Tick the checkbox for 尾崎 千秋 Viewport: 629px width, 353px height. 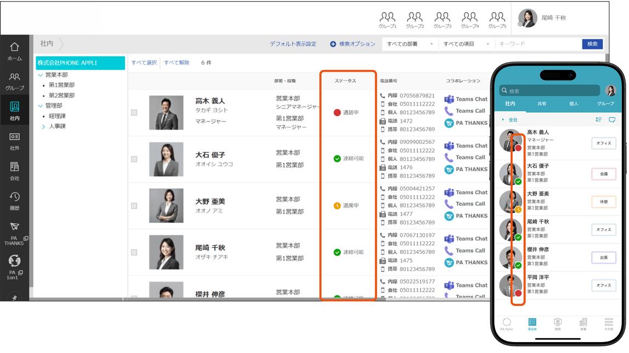(134, 252)
